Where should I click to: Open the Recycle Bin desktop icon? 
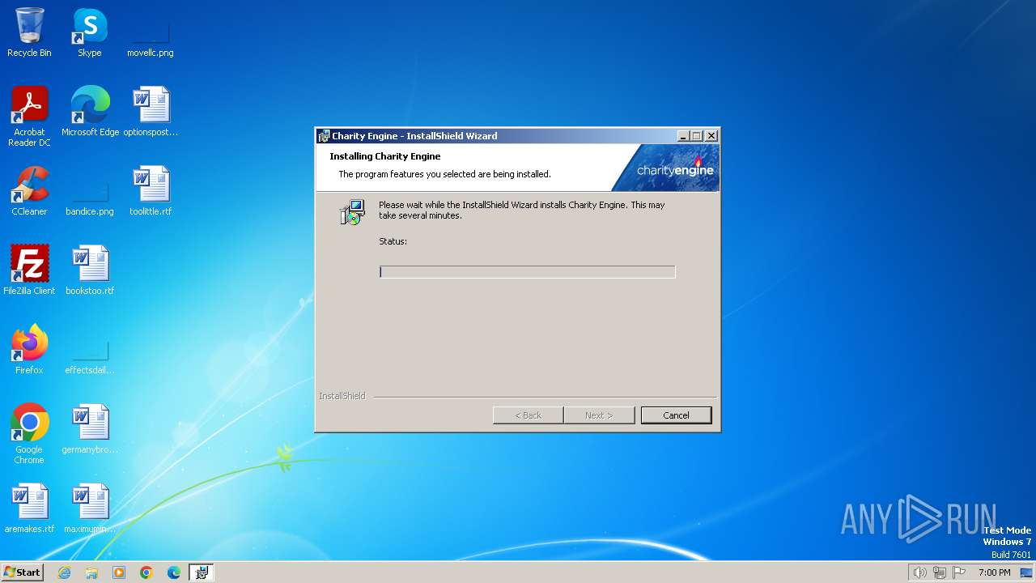pyautogui.click(x=29, y=32)
